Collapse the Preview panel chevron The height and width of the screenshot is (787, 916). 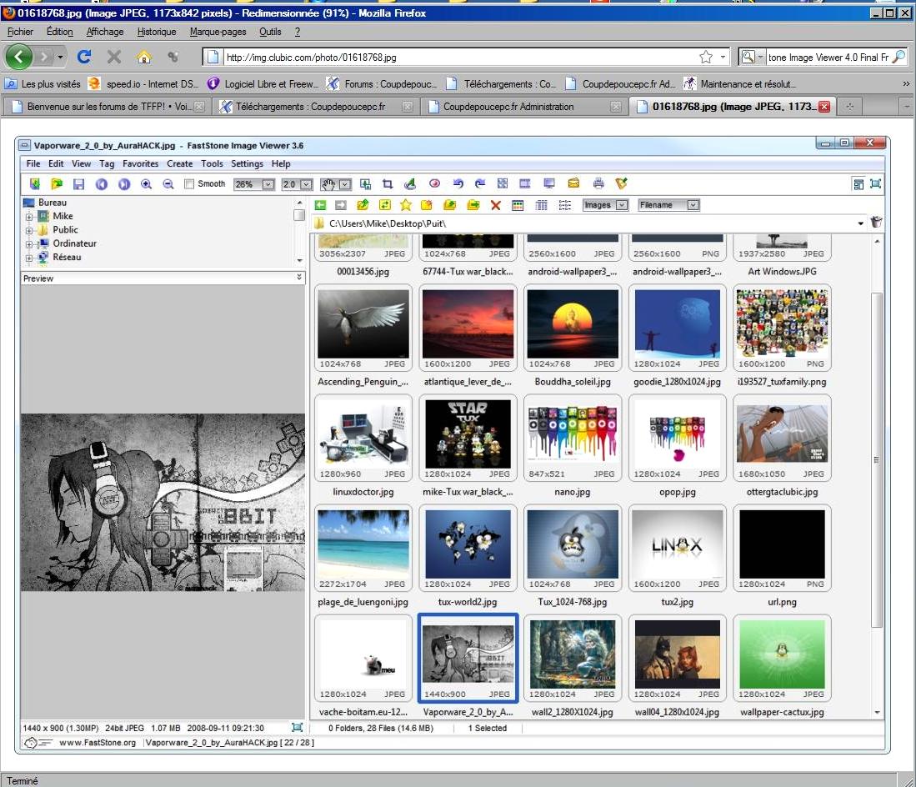[x=299, y=277]
